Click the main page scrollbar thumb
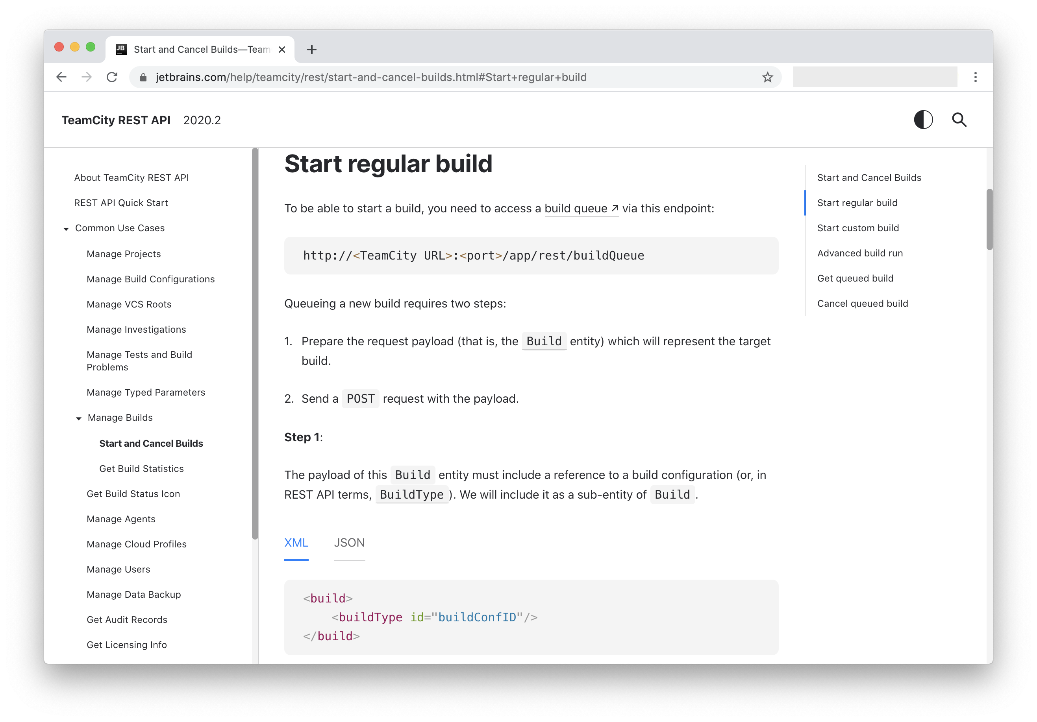1037x722 pixels. (x=990, y=219)
